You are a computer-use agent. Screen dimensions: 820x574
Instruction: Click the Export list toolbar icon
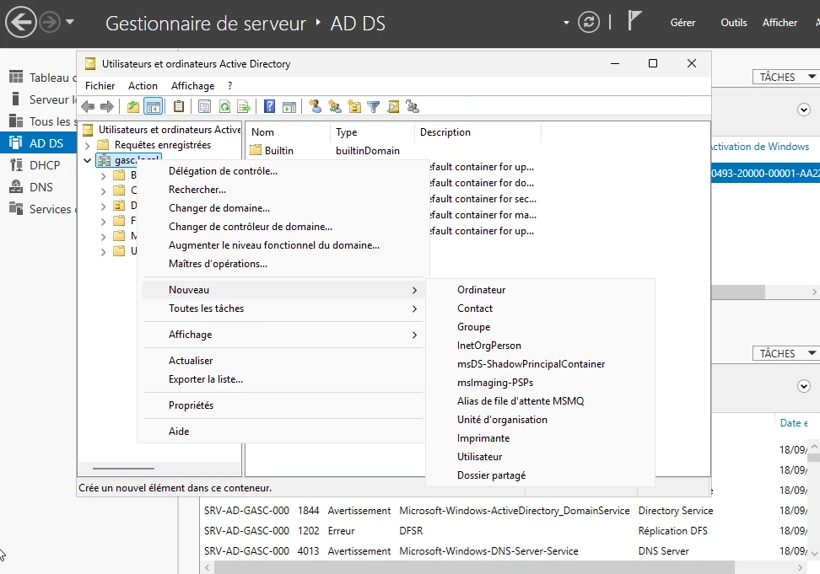[x=244, y=107]
